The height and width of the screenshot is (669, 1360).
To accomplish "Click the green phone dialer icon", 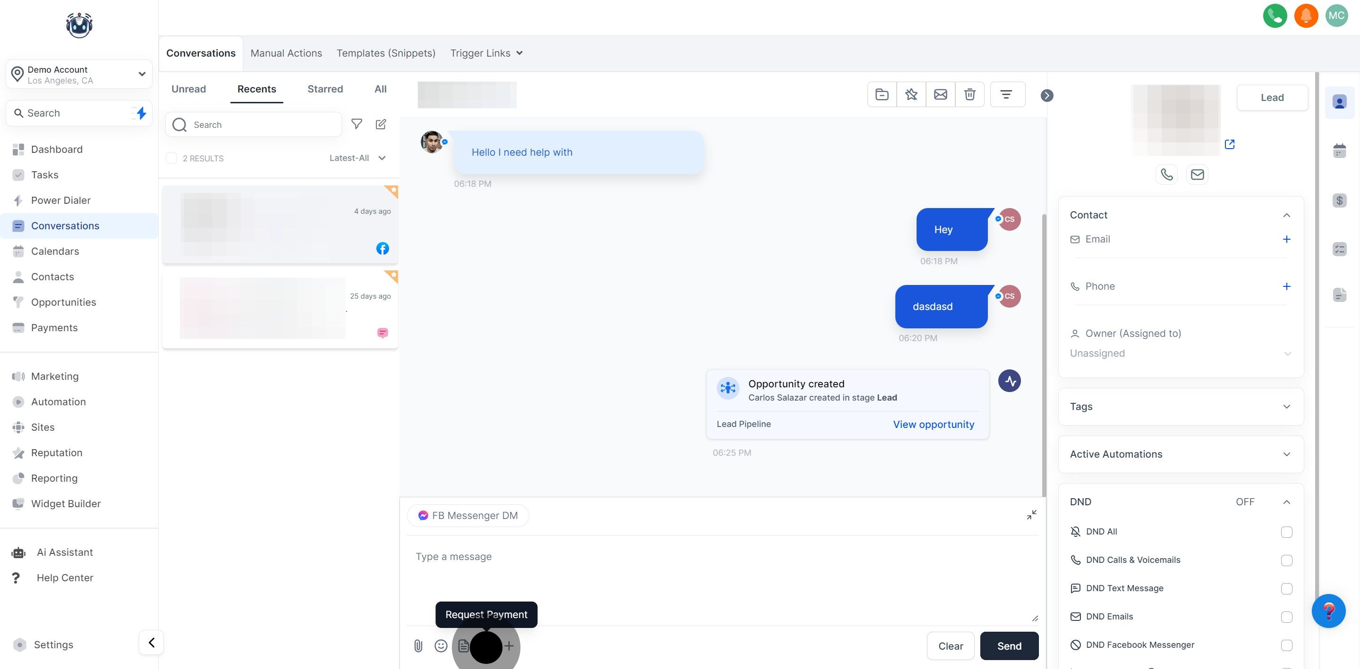I will [1275, 16].
